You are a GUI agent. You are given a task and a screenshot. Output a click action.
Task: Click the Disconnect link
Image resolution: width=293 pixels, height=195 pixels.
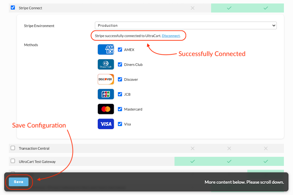[x=171, y=36]
